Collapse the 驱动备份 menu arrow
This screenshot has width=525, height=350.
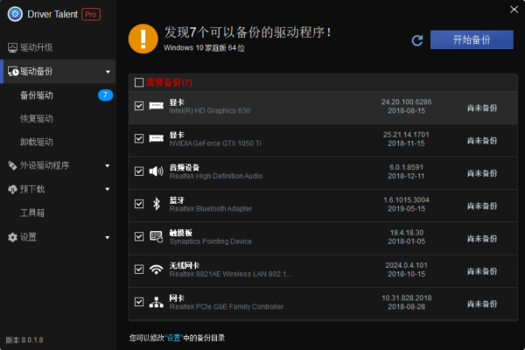click(x=108, y=72)
